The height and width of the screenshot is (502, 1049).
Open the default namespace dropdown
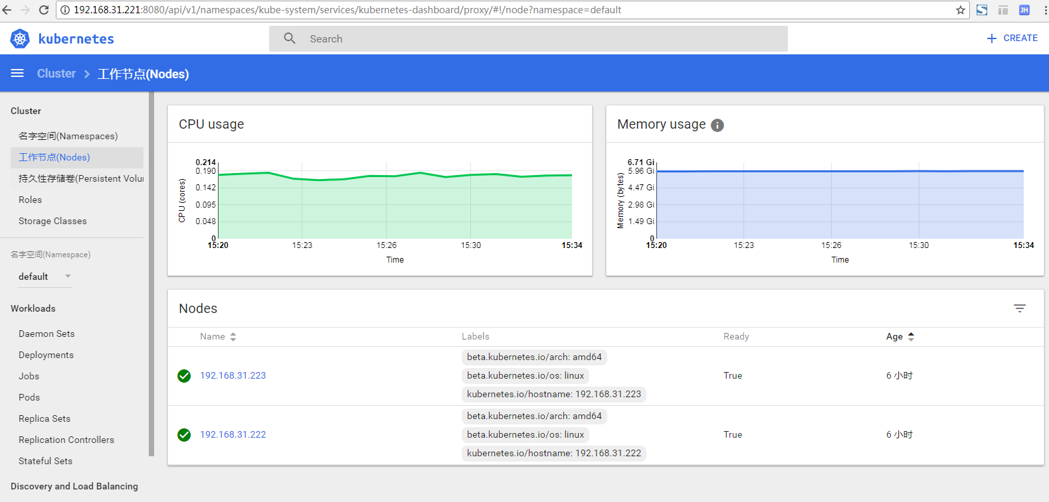tap(45, 277)
